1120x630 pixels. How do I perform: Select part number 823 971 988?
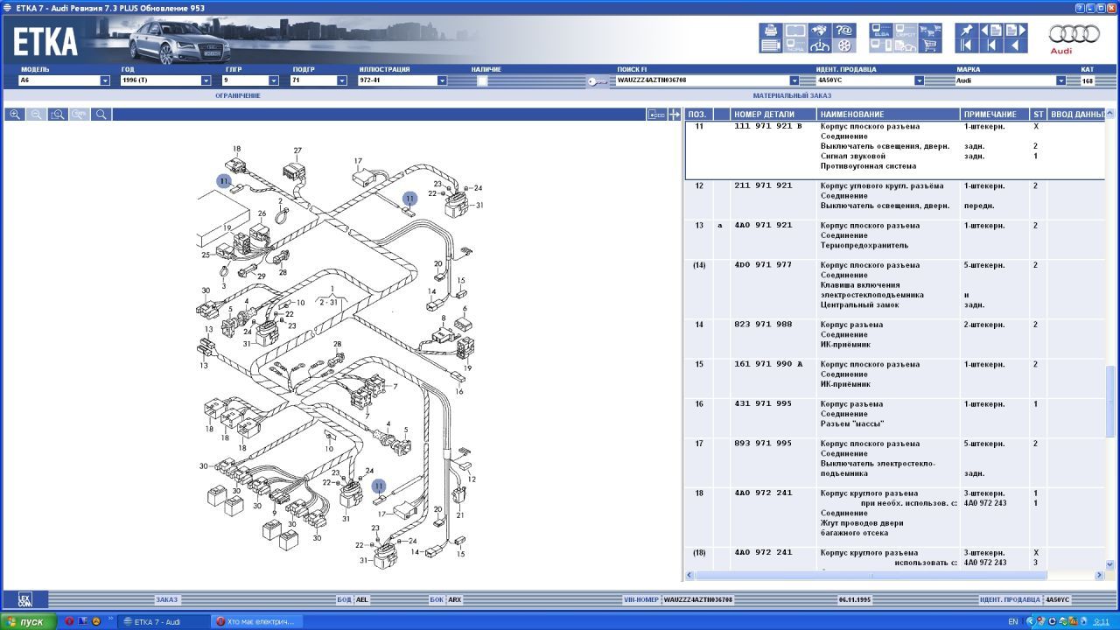[x=763, y=325]
